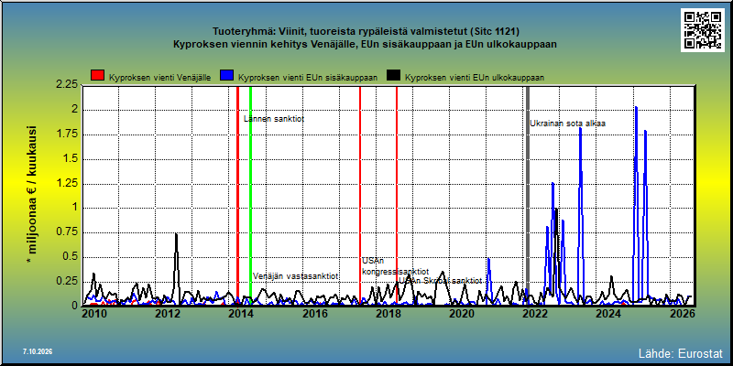The width and height of the screenshot is (733, 366).
Task: Click the y-axis value 1.25
Action: coord(67,183)
